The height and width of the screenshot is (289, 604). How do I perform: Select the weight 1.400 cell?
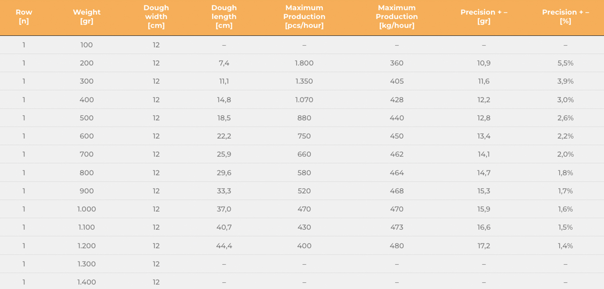pyautogui.click(x=86, y=282)
